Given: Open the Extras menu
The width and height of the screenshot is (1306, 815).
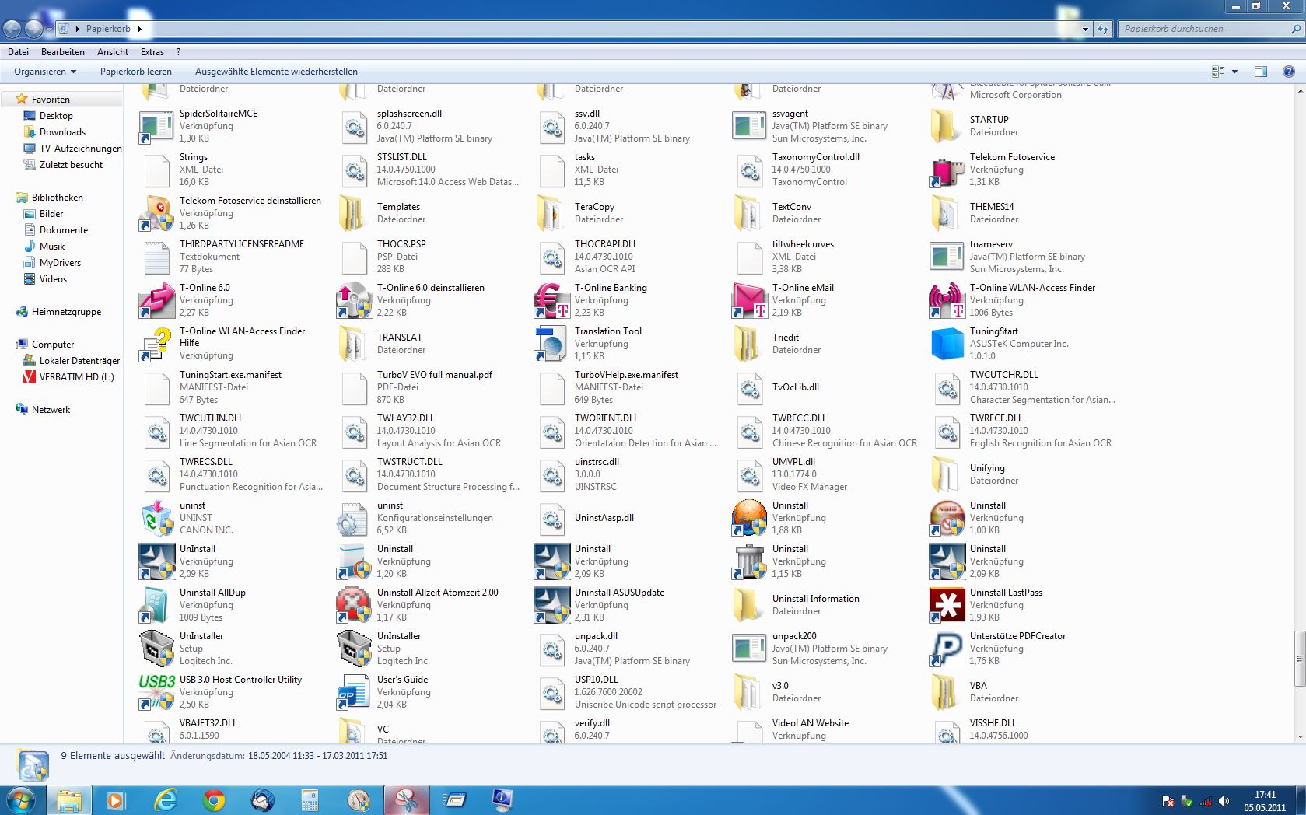Looking at the screenshot, I should [x=152, y=52].
